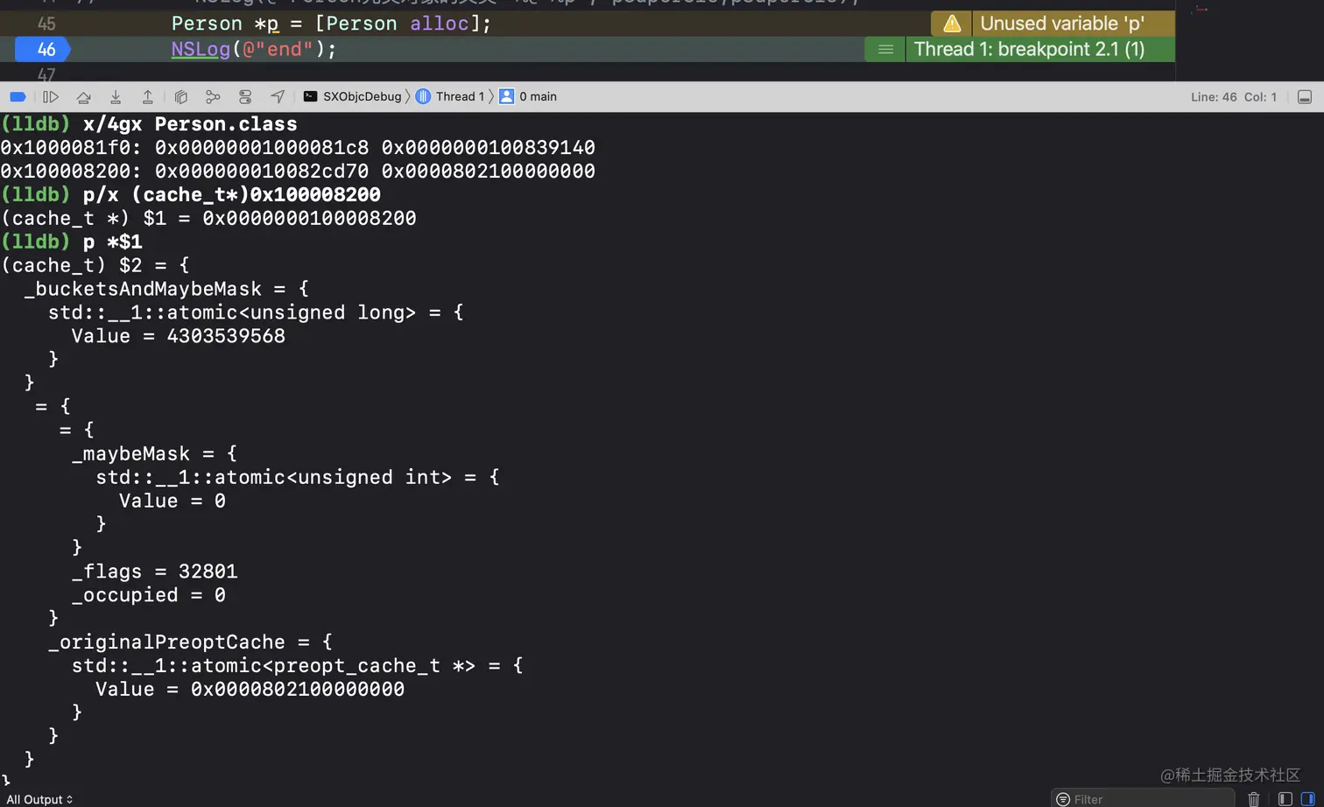Open the Environment Overrides control
Screen dimensions: 1324x807
click(x=245, y=97)
